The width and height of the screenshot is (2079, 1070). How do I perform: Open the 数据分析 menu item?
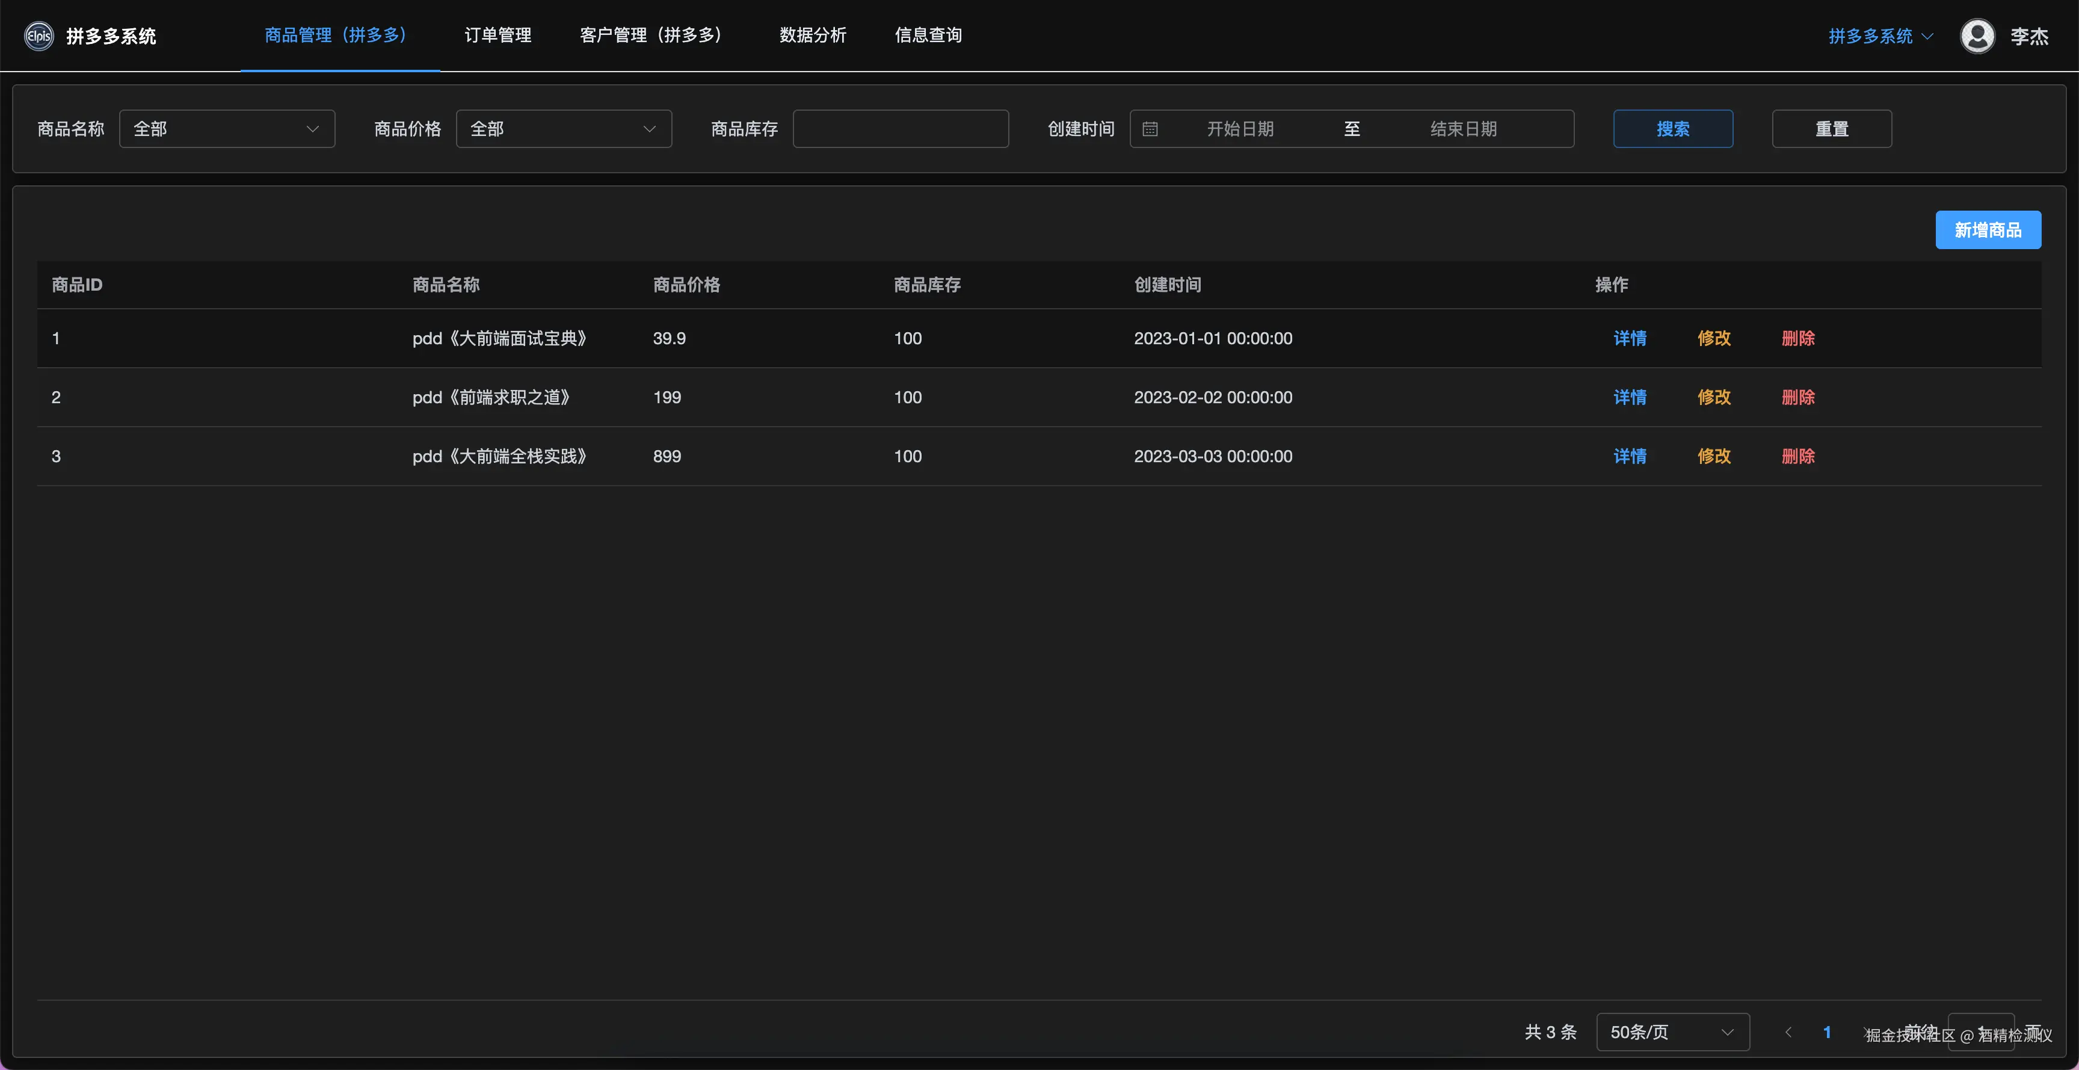[x=813, y=36]
